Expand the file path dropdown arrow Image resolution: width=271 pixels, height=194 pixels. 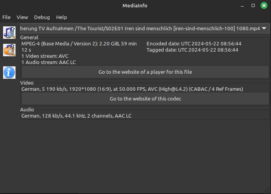(264, 28)
